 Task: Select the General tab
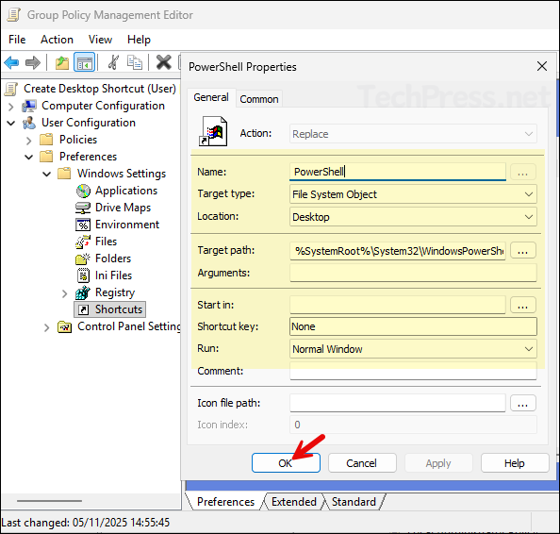pos(211,97)
